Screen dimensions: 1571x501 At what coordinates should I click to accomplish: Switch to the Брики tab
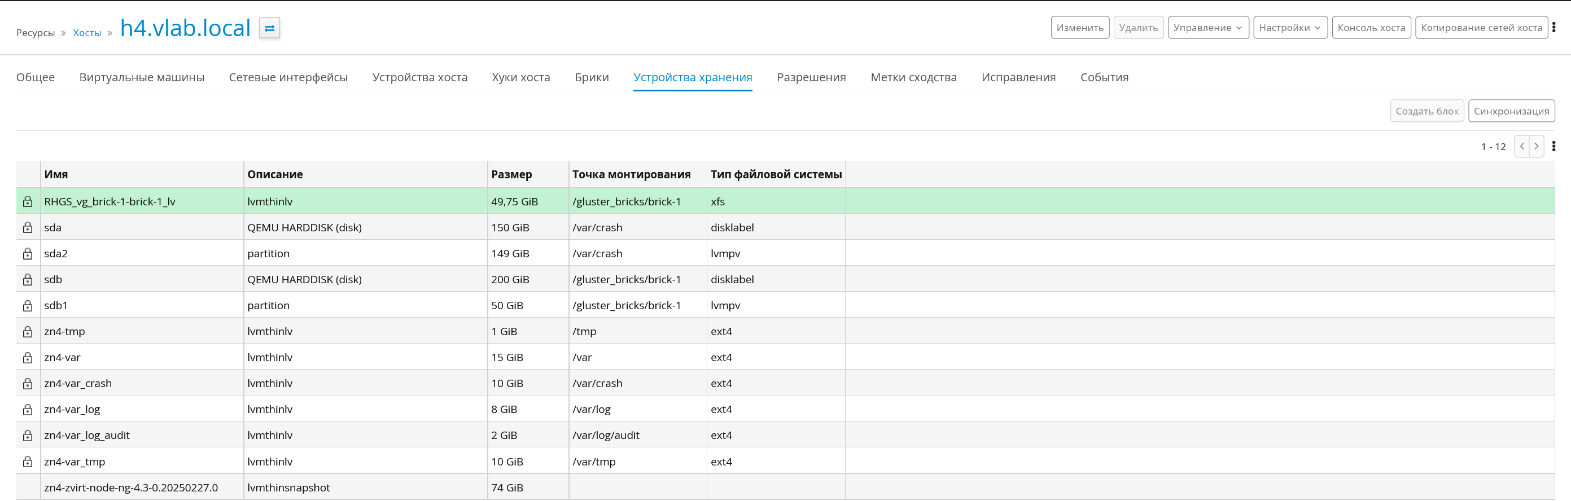592,77
